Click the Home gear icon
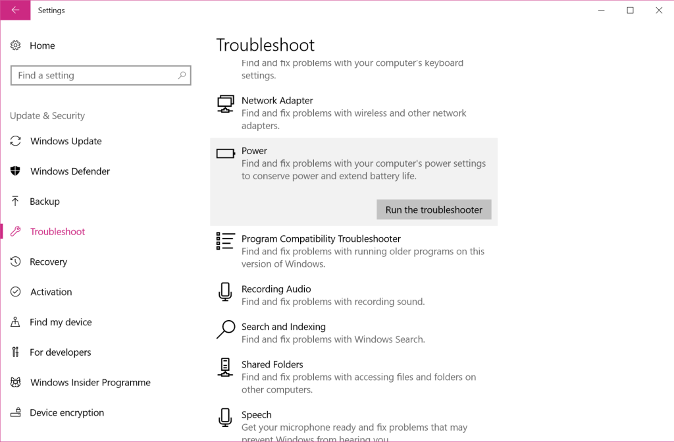The width and height of the screenshot is (674, 442). pos(16,45)
